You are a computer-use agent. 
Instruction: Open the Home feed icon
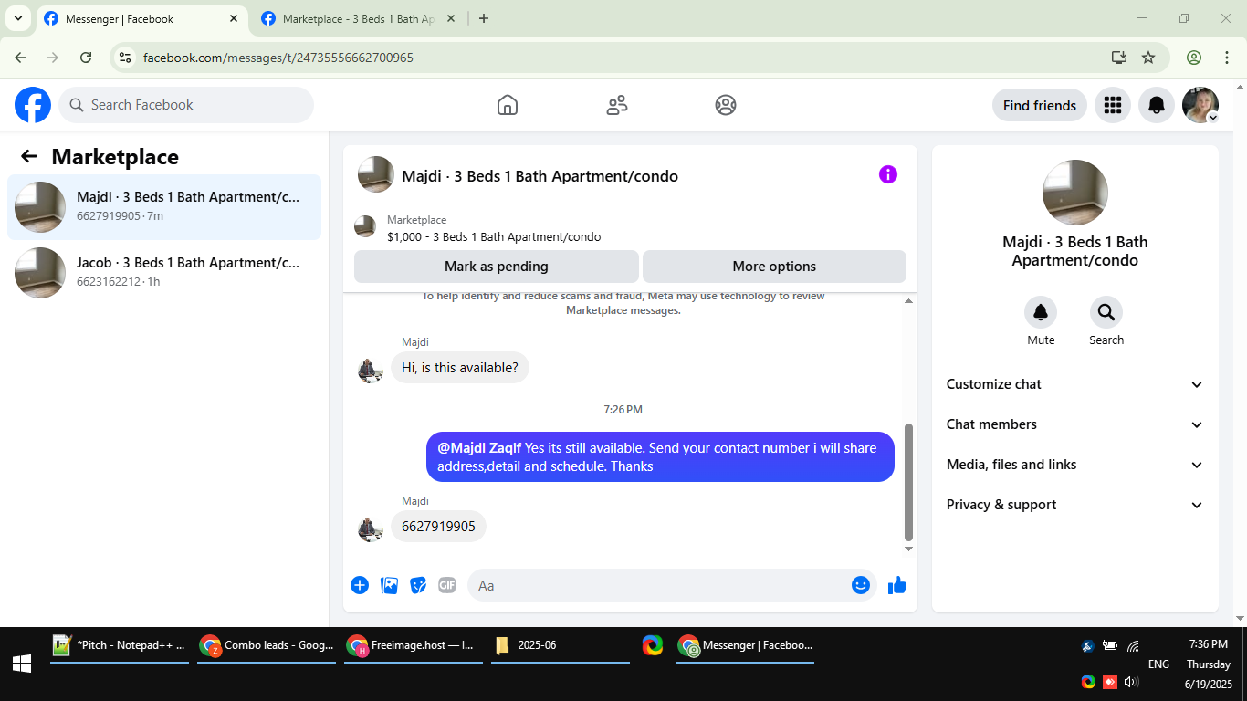508,105
